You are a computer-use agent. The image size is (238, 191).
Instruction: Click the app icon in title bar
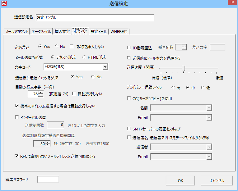tap(4, 3)
